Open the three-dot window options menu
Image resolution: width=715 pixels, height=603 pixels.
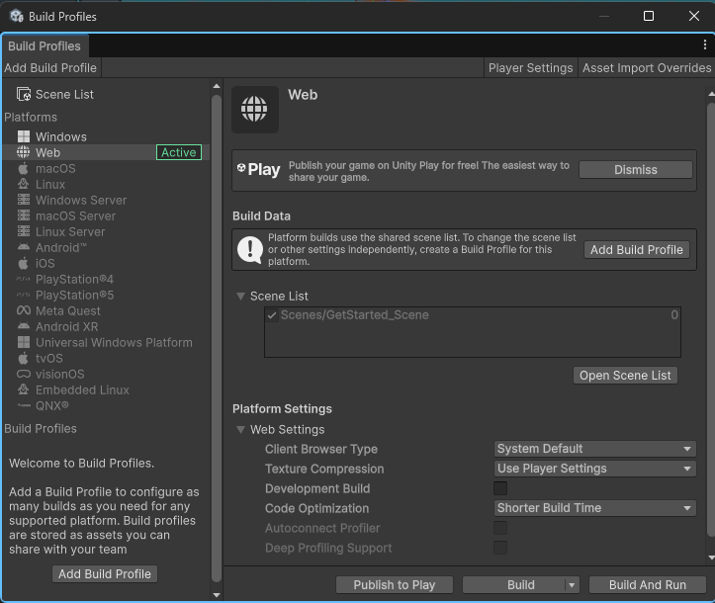[x=705, y=44]
